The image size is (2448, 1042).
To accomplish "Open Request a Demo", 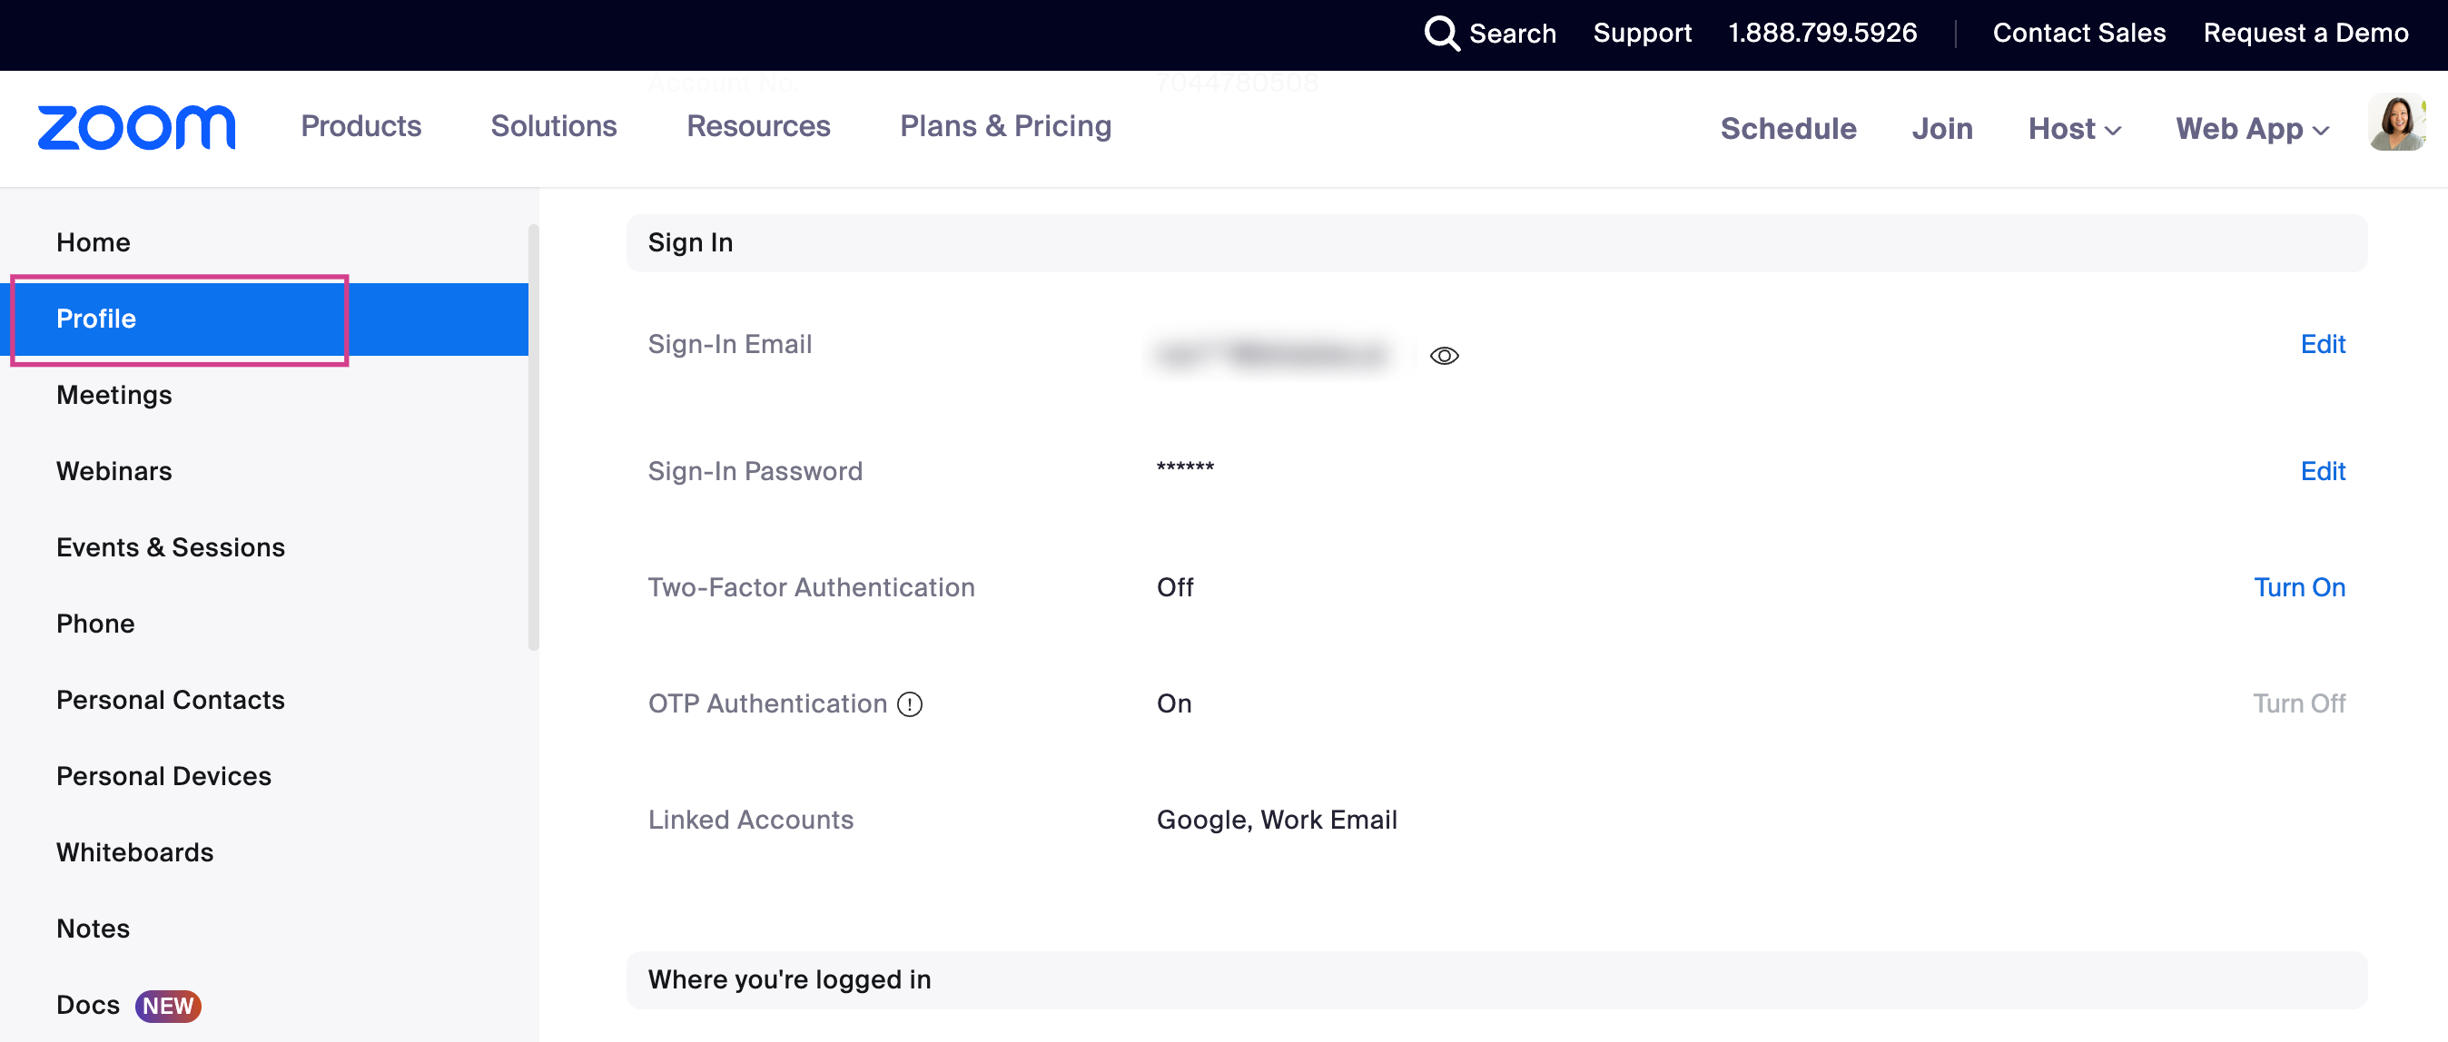I will coord(2305,34).
